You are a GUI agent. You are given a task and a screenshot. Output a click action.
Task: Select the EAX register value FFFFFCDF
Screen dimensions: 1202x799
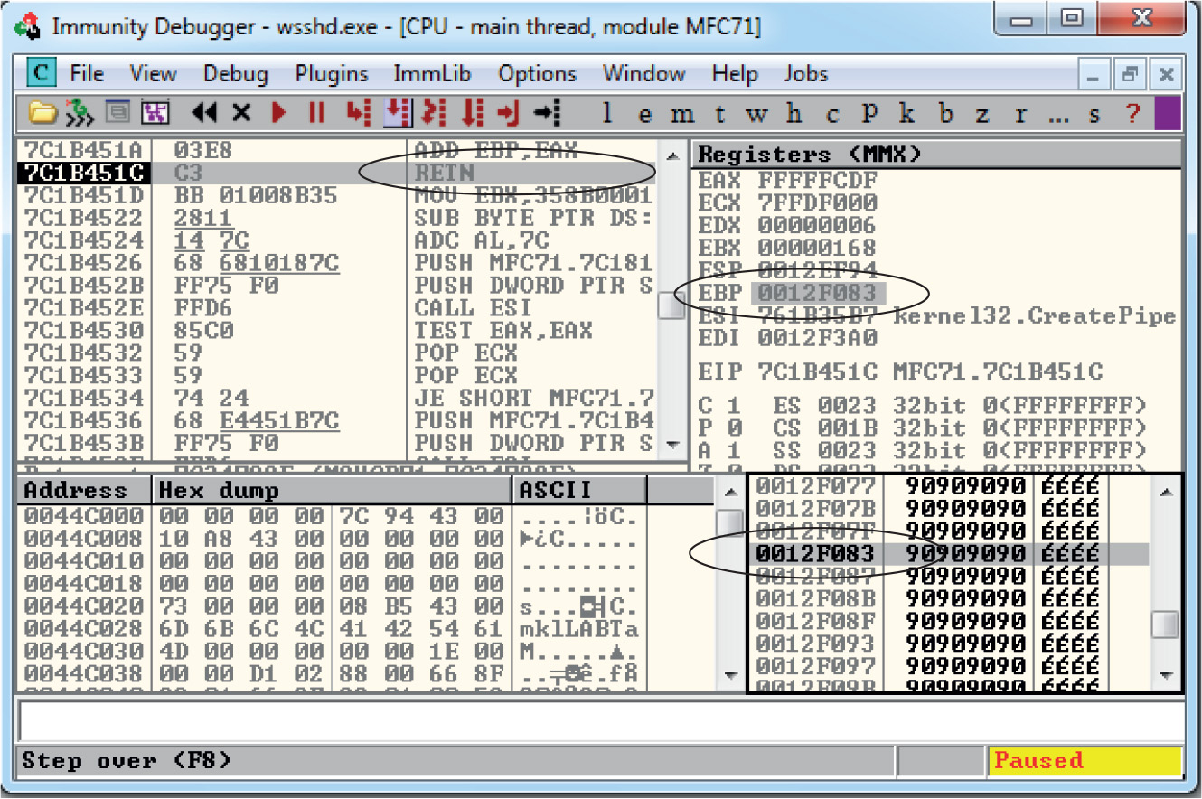pyautogui.click(x=817, y=180)
